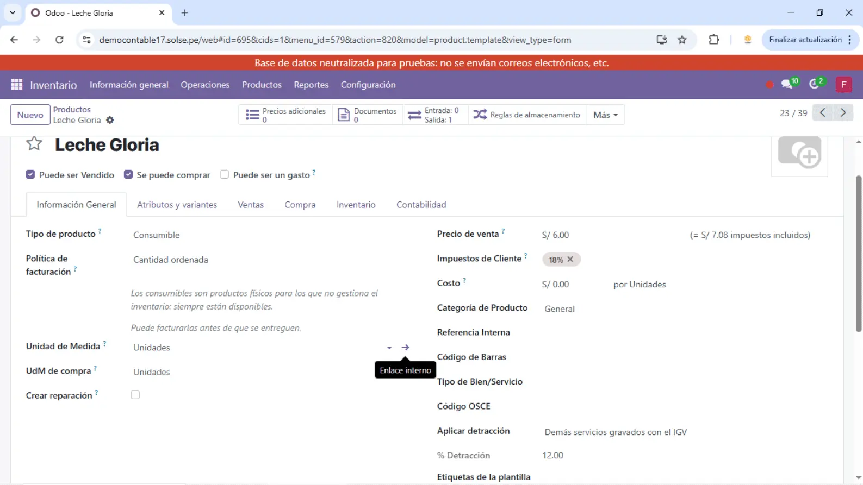
Task: Switch to Atributos y variantes tab
Action: [x=177, y=205]
